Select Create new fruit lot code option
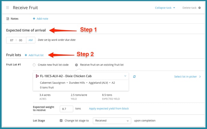The image size is (207, 129). (34, 65)
